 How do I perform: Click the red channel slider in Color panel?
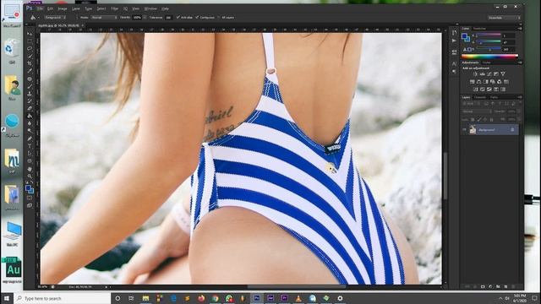pyautogui.click(x=489, y=35)
